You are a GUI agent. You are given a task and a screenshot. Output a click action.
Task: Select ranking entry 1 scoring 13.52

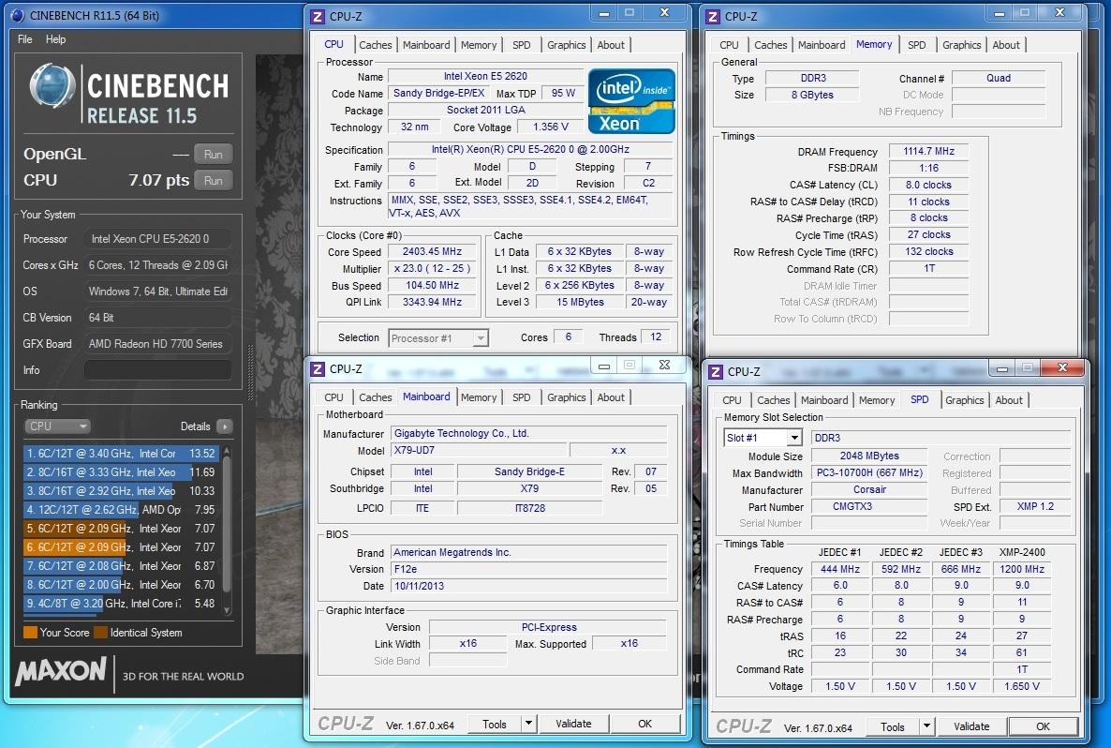121,453
